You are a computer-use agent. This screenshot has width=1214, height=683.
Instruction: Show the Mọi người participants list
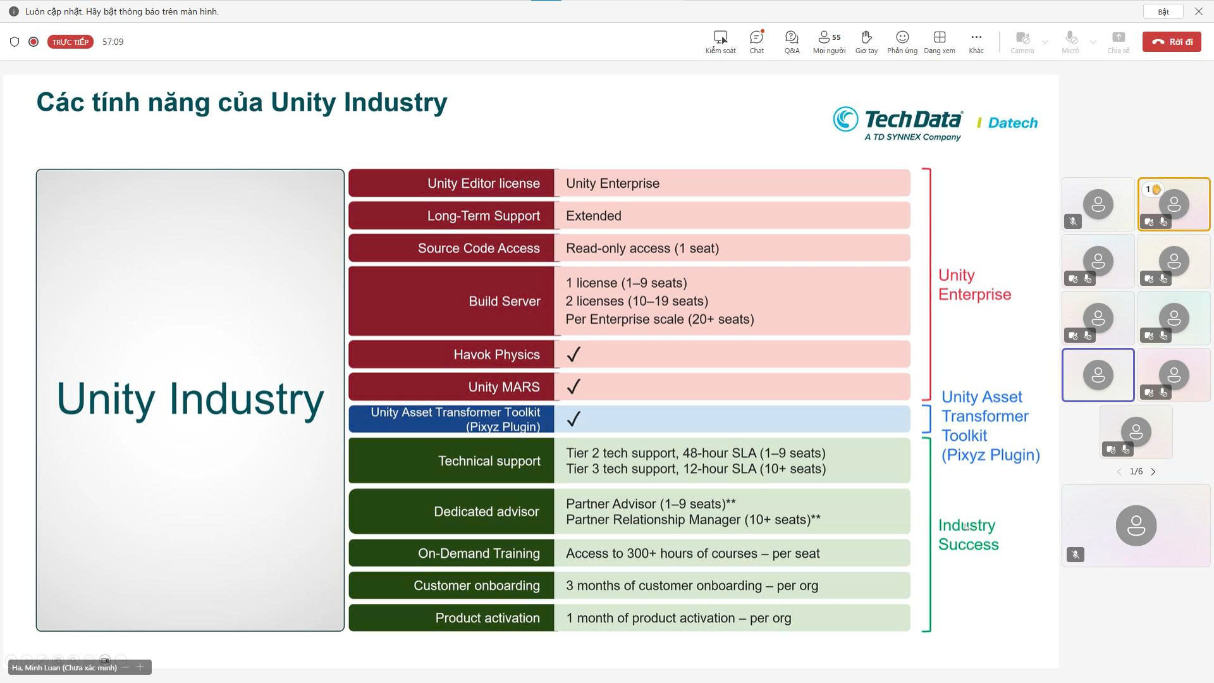click(829, 42)
